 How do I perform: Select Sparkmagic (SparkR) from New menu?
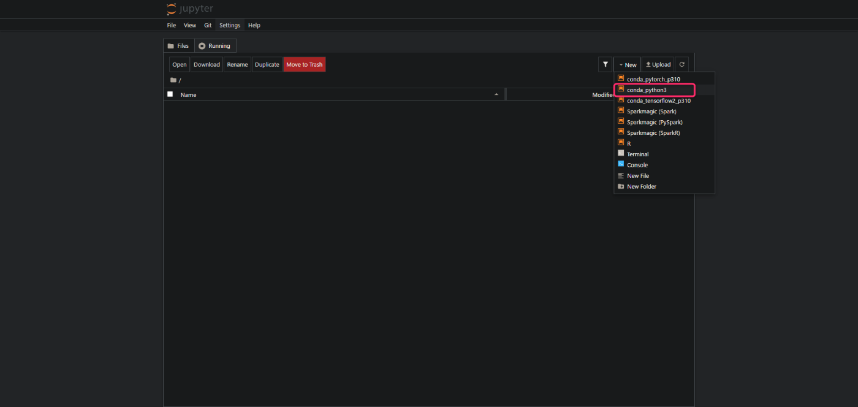[x=664, y=132]
